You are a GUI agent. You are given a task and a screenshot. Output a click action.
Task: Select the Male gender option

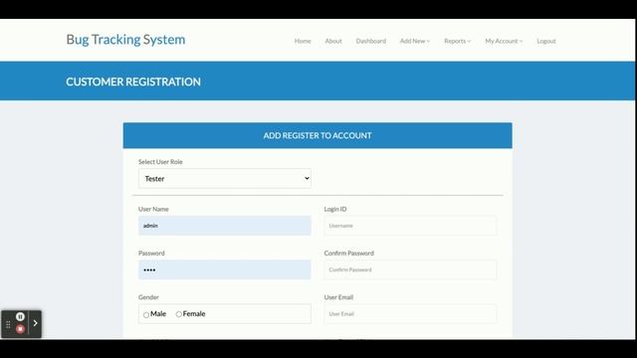coord(146,314)
